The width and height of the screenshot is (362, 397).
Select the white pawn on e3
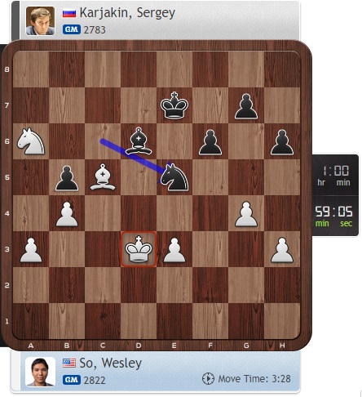click(174, 250)
